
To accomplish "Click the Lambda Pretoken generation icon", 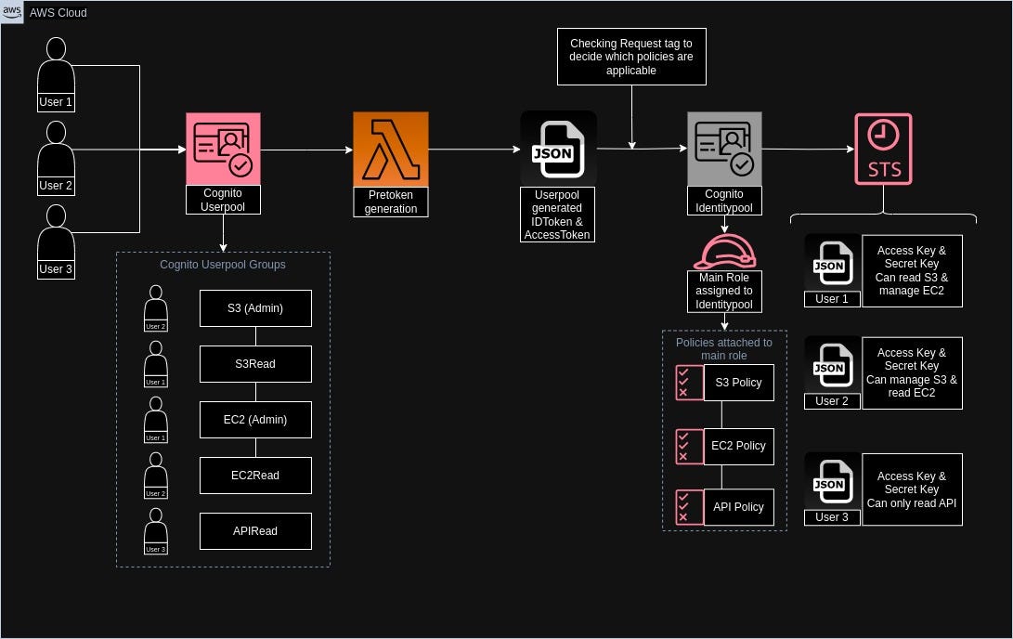I will coord(390,149).
